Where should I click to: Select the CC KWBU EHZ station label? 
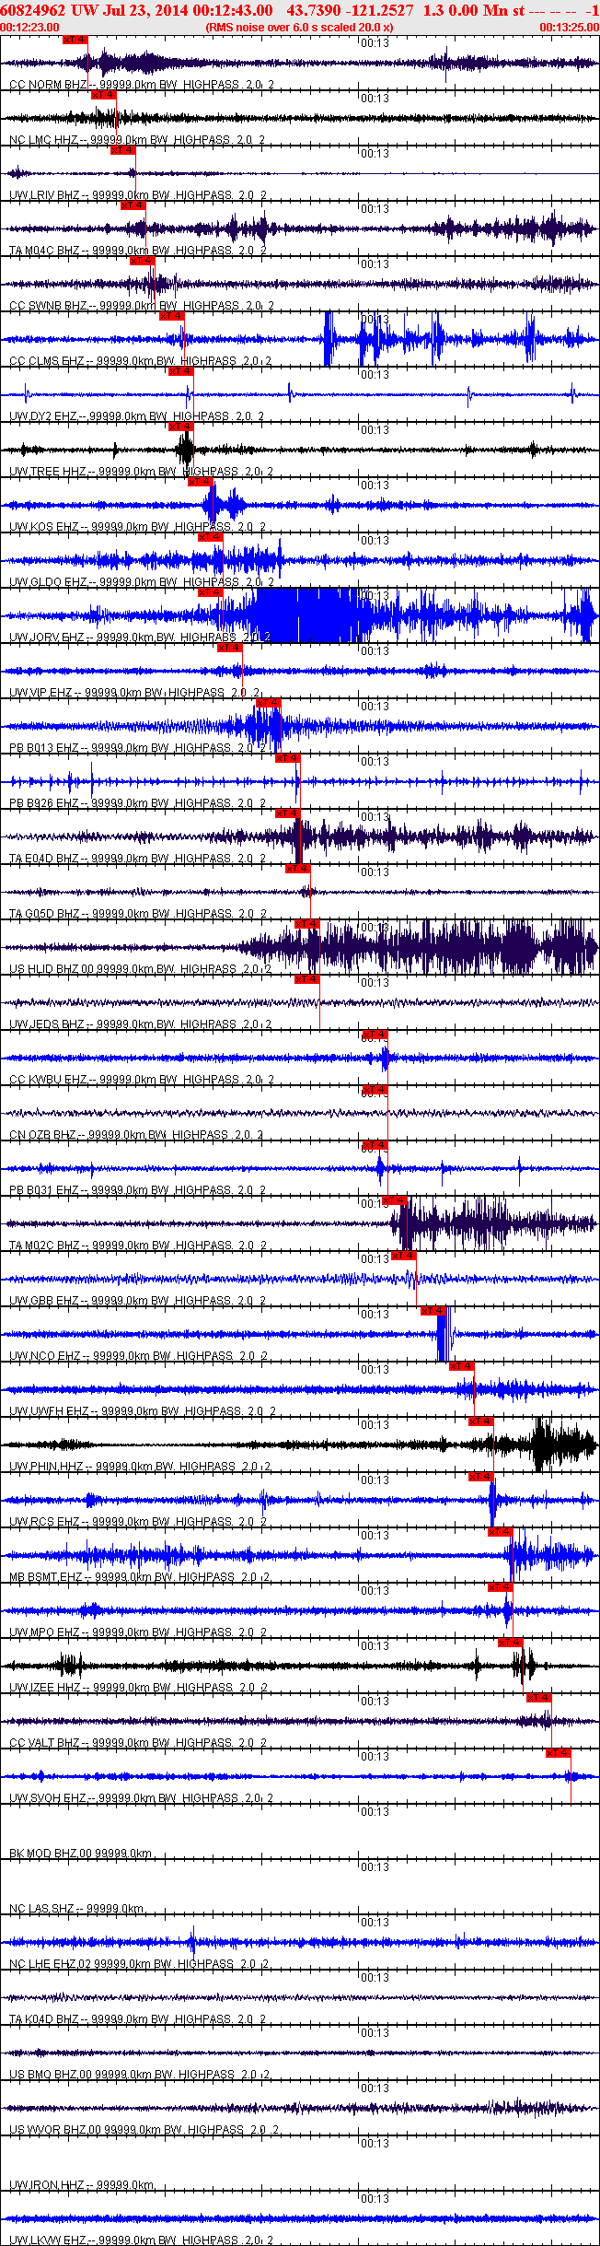pyautogui.click(x=140, y=1080)
